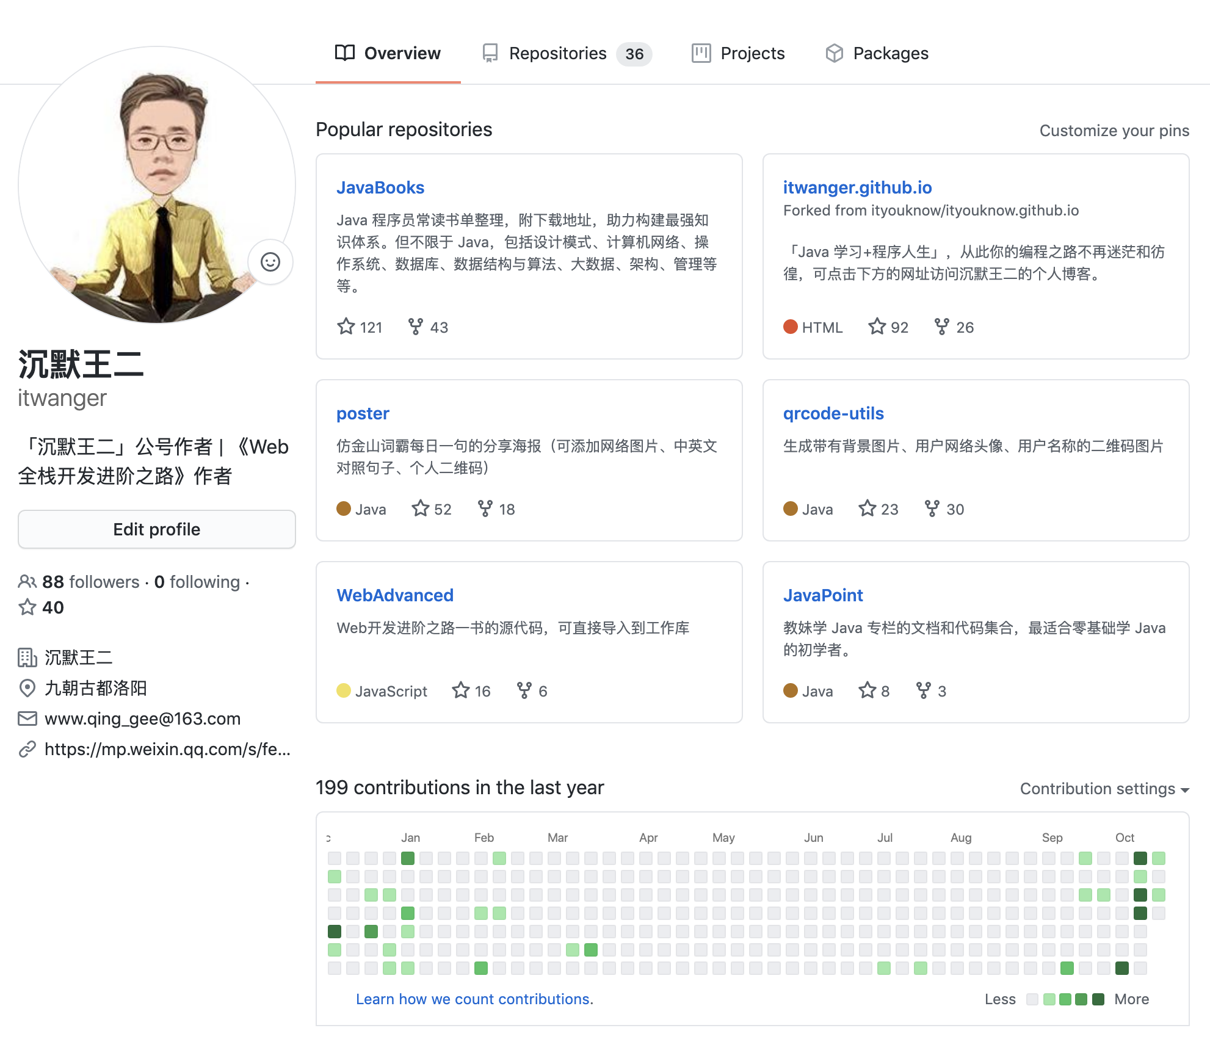The image size is (1210, 1039).
Task: Click the fork icon on WebAdvanced card
Action: tap(524, 690)
